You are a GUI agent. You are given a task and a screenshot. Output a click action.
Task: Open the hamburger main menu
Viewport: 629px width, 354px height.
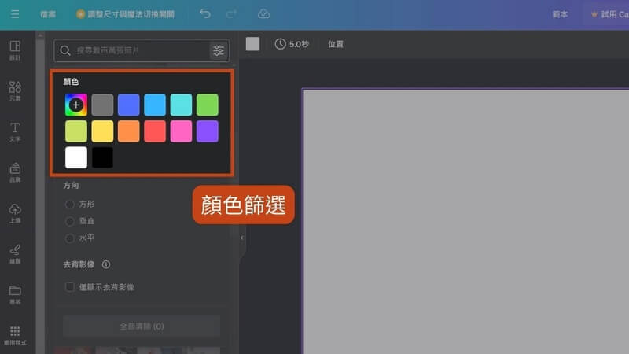(15, 14)
